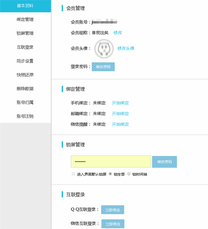Open 同步设置 from the sidebar
The height and width of the screenshot is (229, 208).
[x=25, y=61]
